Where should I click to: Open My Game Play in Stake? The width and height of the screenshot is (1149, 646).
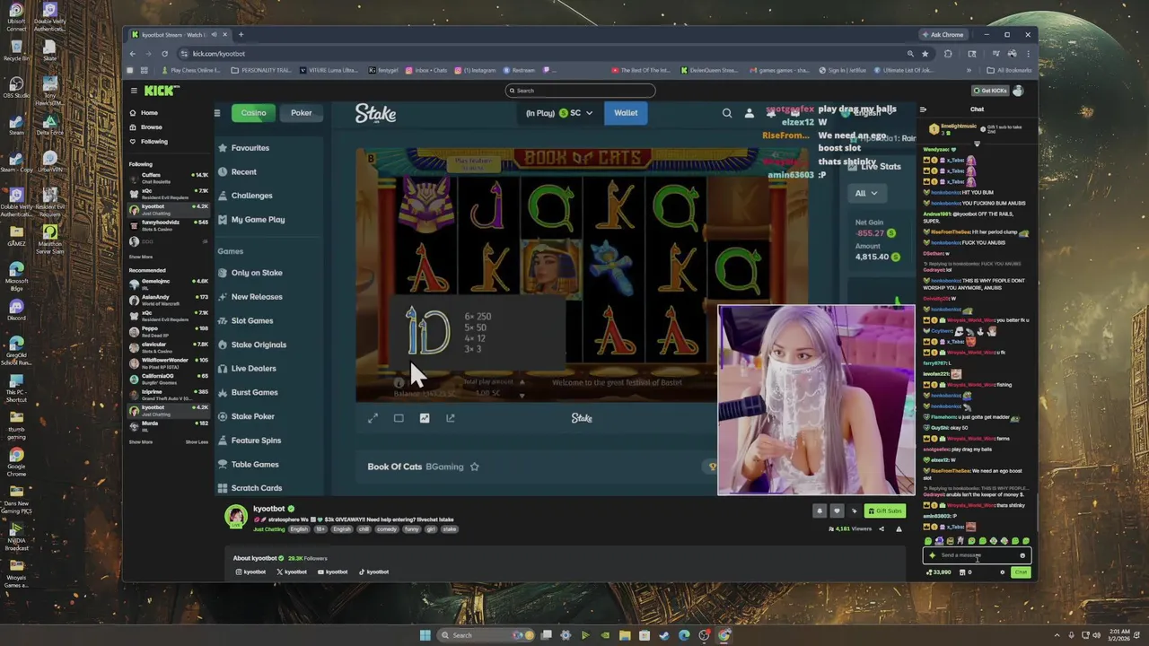coord(258,220)
